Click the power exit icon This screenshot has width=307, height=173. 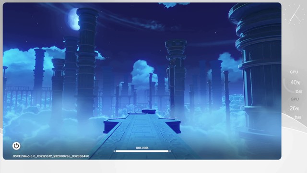click(x=16, y=146)
